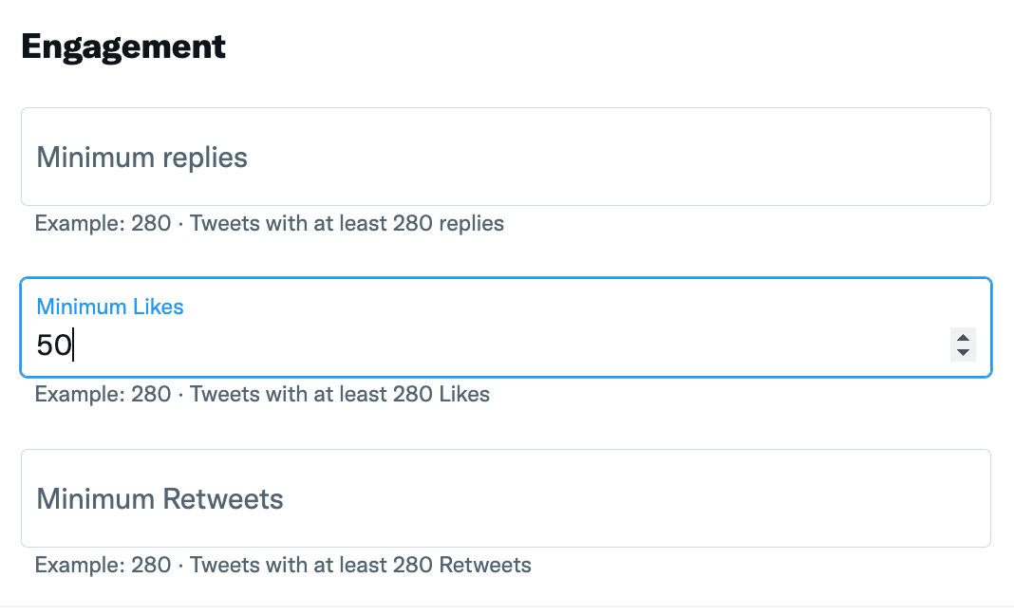Focus the Minimum replies input field

pyautogui.click(x=506, y=157)
